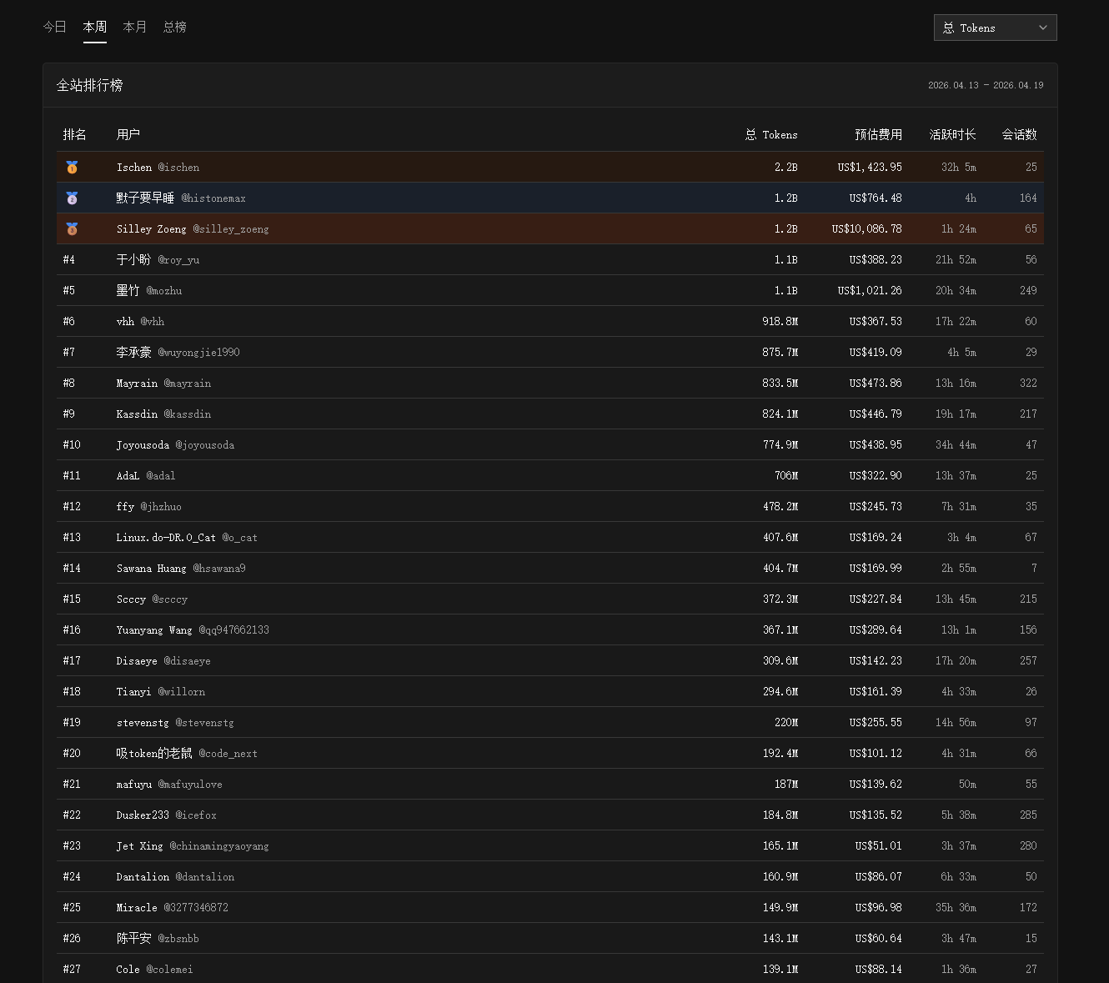The image size is (1109, 983).
Task: Open Sawana Huang's entry
Action: [x=181, y=569]
